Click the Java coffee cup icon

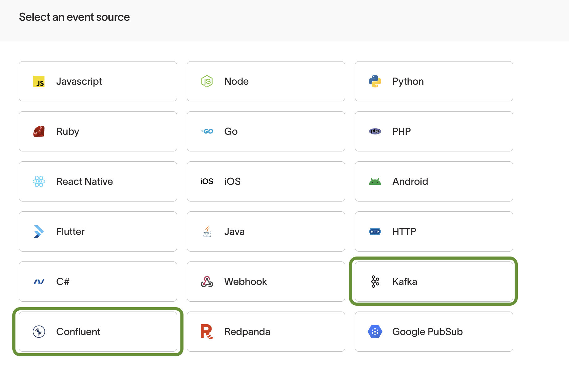point(207,231)
